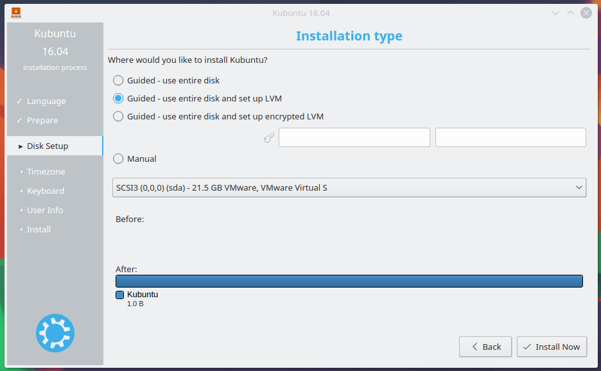This screenshot has width=601, height=371.
Task: Select the Disk Setup step
Action: click(55, 146)
